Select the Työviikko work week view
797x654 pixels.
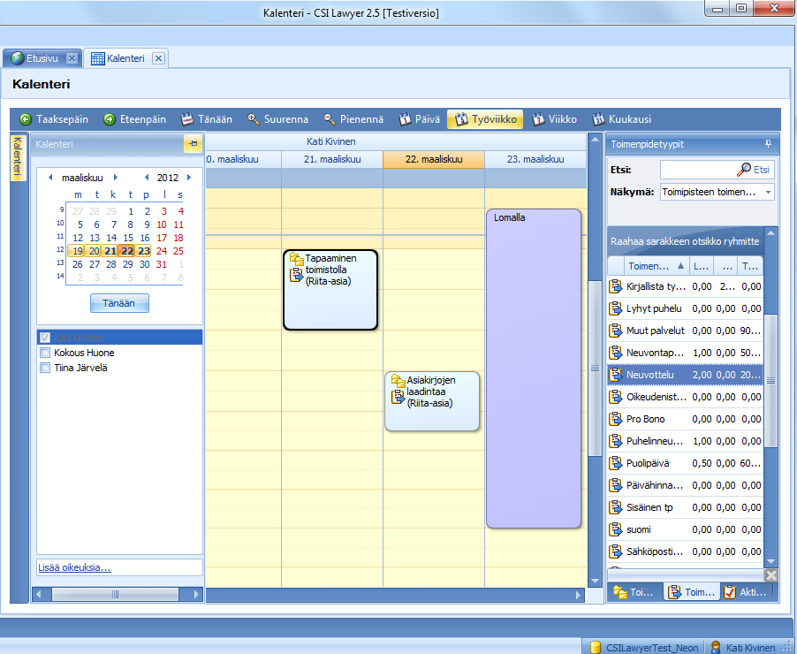(x=485, y=119)
